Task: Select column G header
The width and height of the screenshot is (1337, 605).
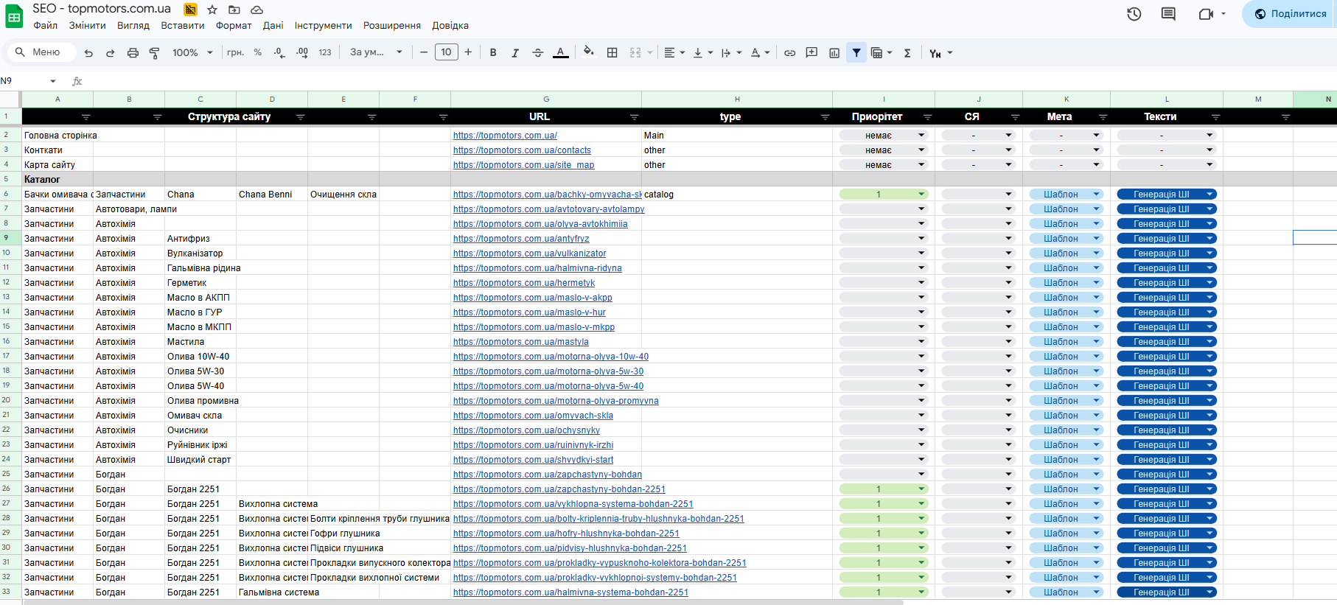Action: [546, 99]
